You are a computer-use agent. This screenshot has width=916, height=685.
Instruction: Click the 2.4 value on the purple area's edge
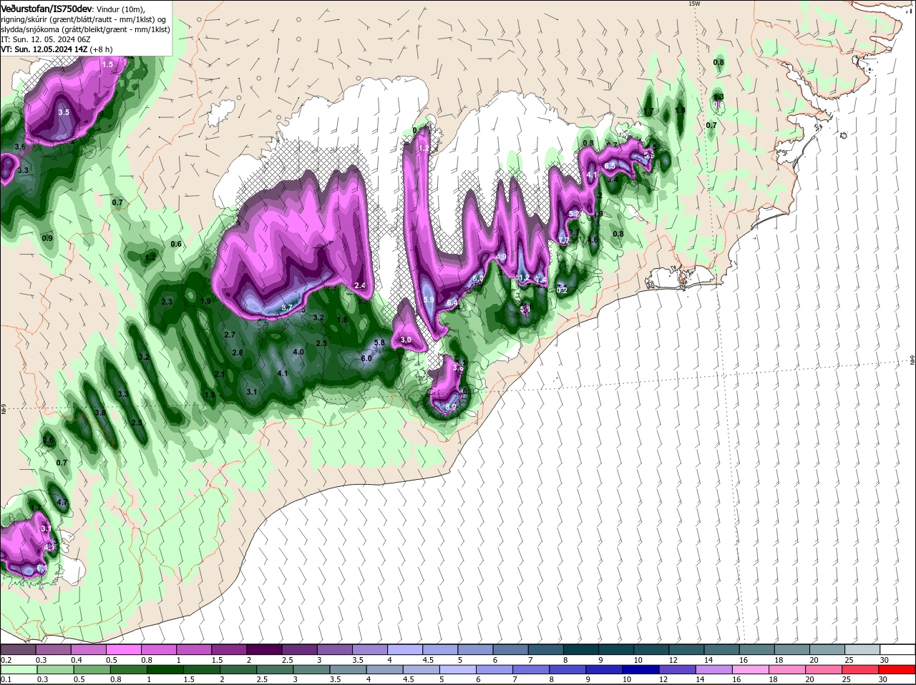tap(360, 285)
